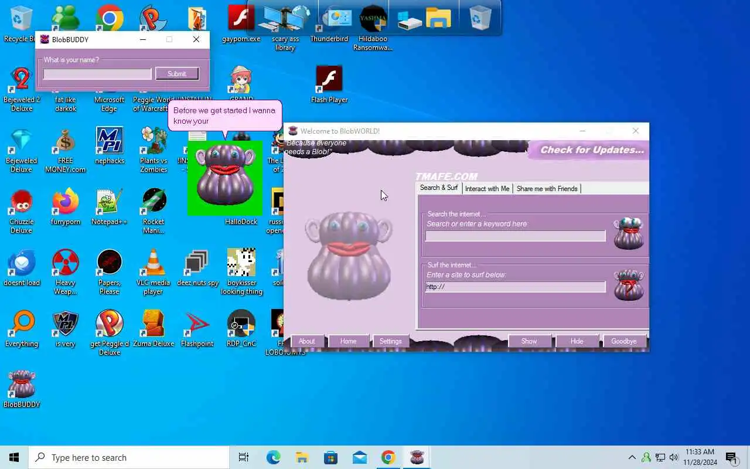This screenshot has width=750, height=469.
Task: Open Microsoft Store from the taskbar
Action: 330,457
